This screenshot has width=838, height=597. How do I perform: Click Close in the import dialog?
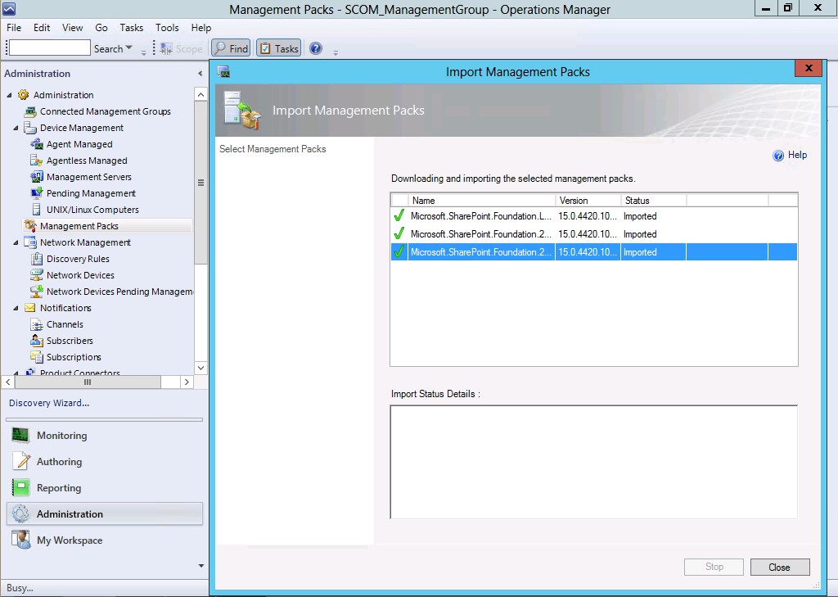[x=780, y=567]
